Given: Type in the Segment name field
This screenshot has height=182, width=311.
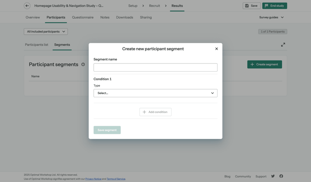Looking at the screenshot, I should [155, 67].
